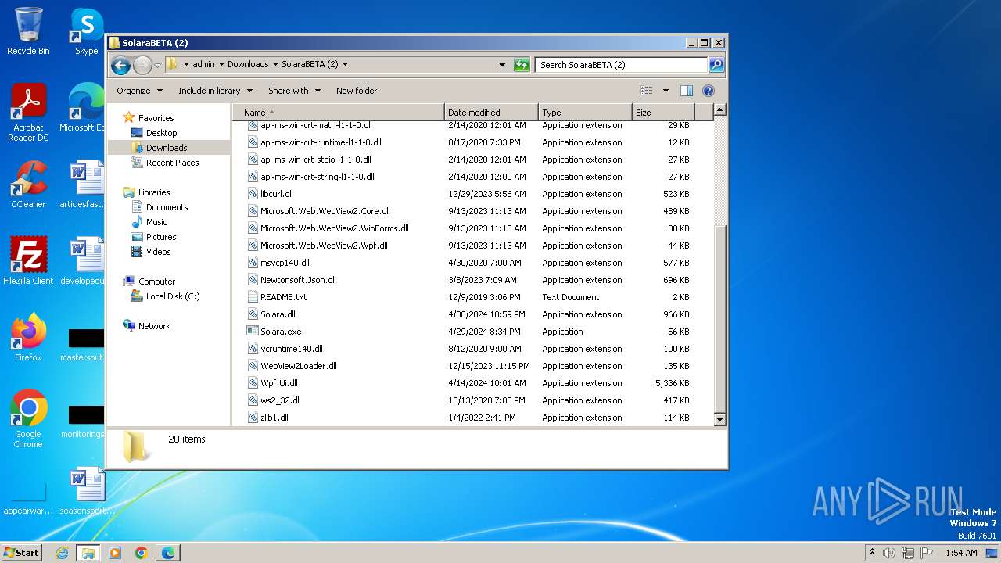Open Explorer help question mark icon

click(x=709, y=91)
